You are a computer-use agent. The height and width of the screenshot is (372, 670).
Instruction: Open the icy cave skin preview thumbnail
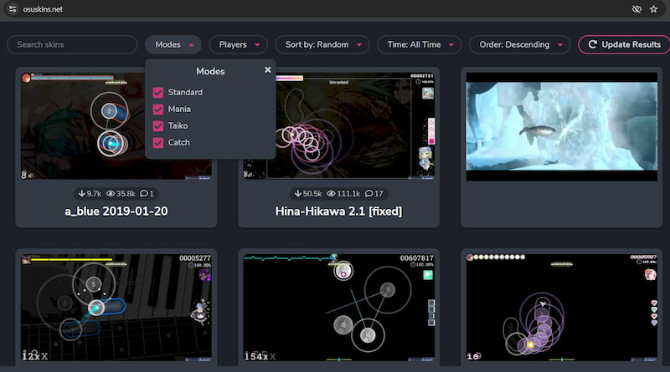[561, 126]
